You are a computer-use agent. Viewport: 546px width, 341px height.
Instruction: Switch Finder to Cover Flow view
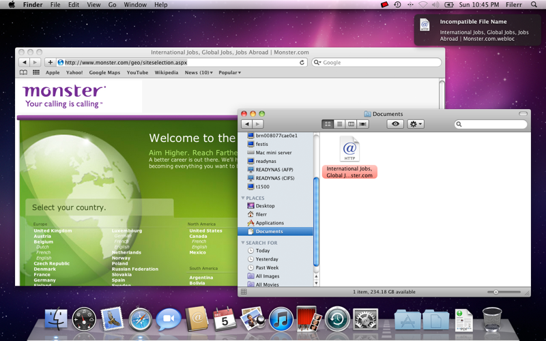click(363, 124)
